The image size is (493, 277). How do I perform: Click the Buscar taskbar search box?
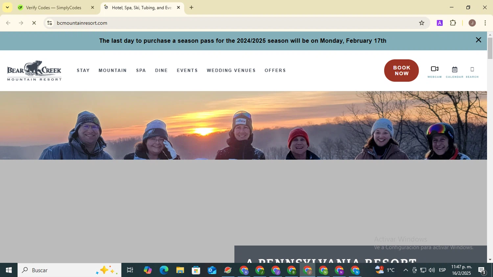click(x=69, y=270)
